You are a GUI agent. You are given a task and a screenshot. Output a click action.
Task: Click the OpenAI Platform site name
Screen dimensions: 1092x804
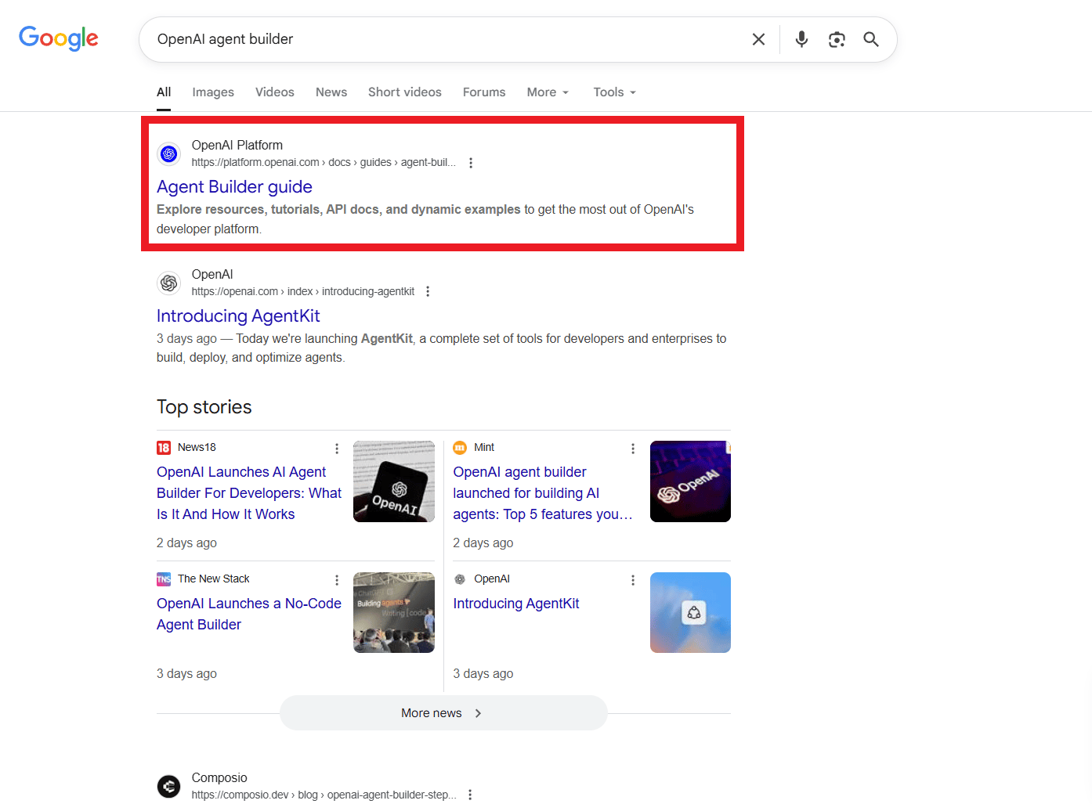click(237, 145)
